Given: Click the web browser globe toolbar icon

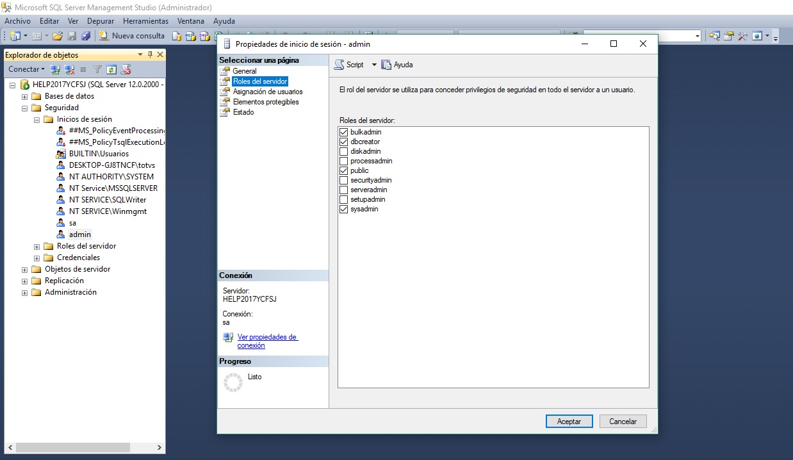Looking at the screenshot, I should tap(757, 36).
